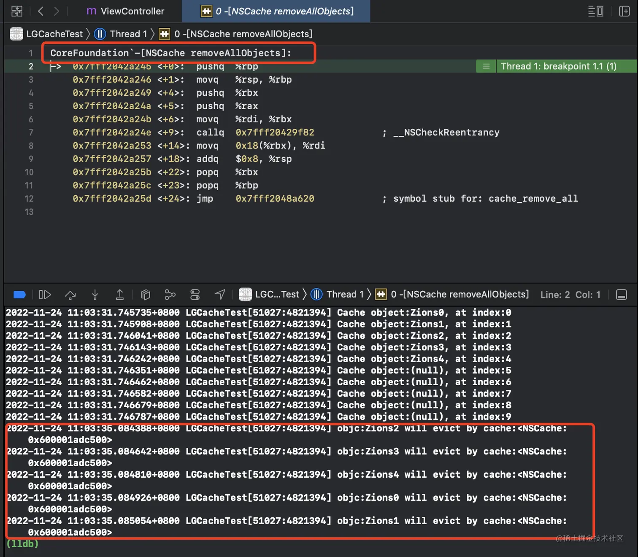Image resolution: width=638 pixels, height=557 pixels.
Task: Click stack frame icon in top jump bar
Action: click(164, 34)
